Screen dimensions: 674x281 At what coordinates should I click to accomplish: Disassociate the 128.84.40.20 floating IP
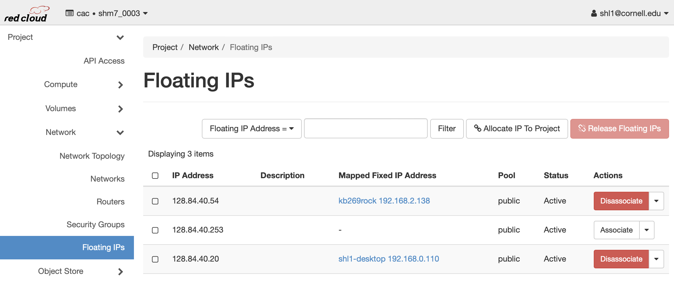(621, 259)
